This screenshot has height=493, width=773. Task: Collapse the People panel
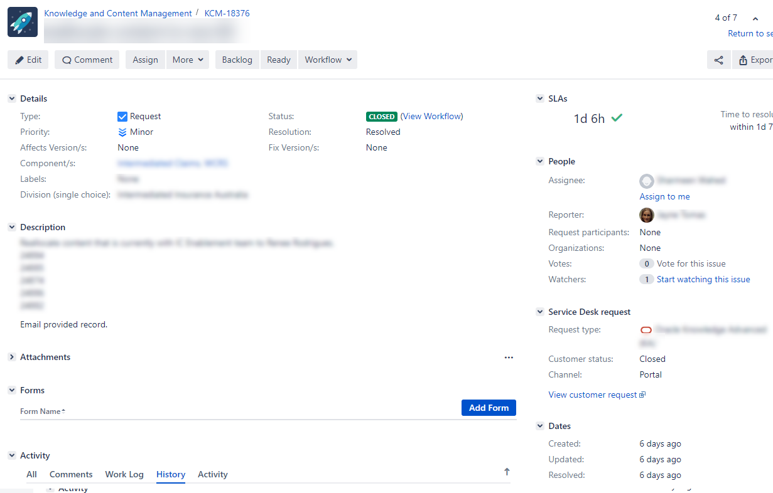(x=540, y=161)
